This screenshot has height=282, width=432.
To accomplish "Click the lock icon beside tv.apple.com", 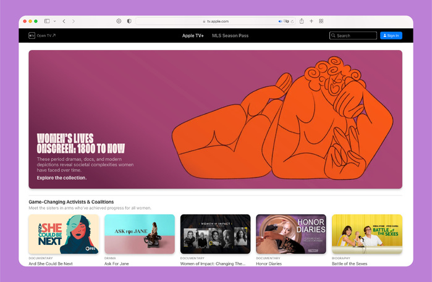I will (204, 22).
